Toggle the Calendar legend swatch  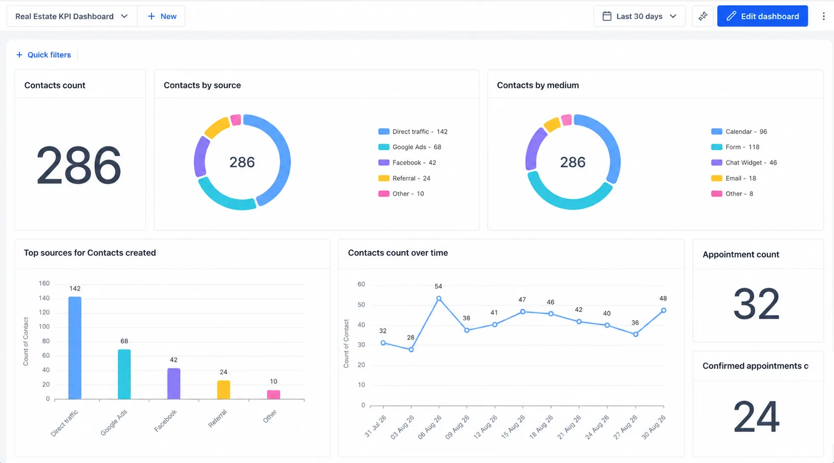point(717,132)
